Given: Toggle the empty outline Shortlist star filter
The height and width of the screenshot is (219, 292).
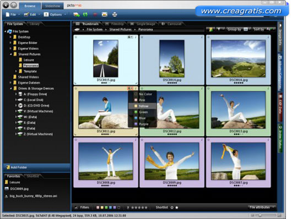Looking at the screenshot, I should 172,207.
